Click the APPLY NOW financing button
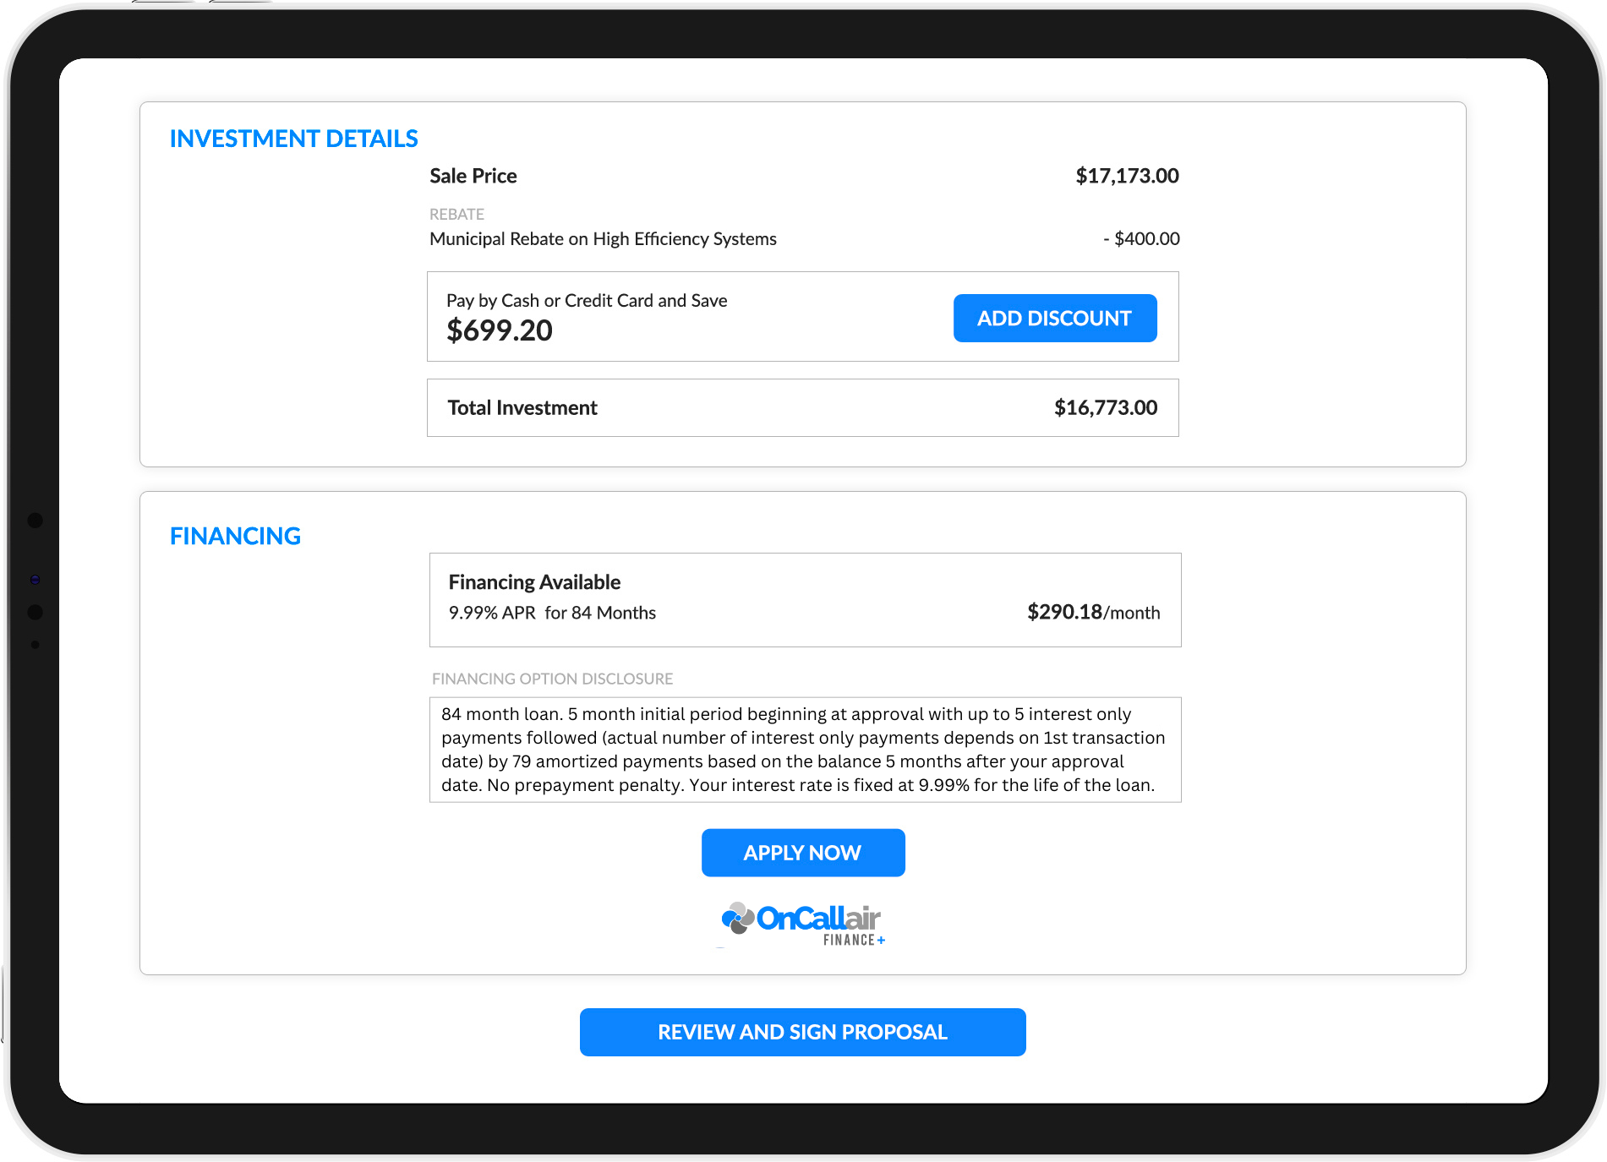This screenshot has width=1607, height=1162. [x=803, y=853]
